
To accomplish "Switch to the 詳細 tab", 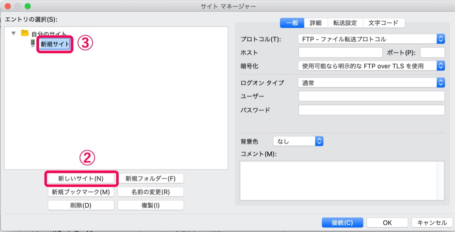I will click(x=316, y=23).
